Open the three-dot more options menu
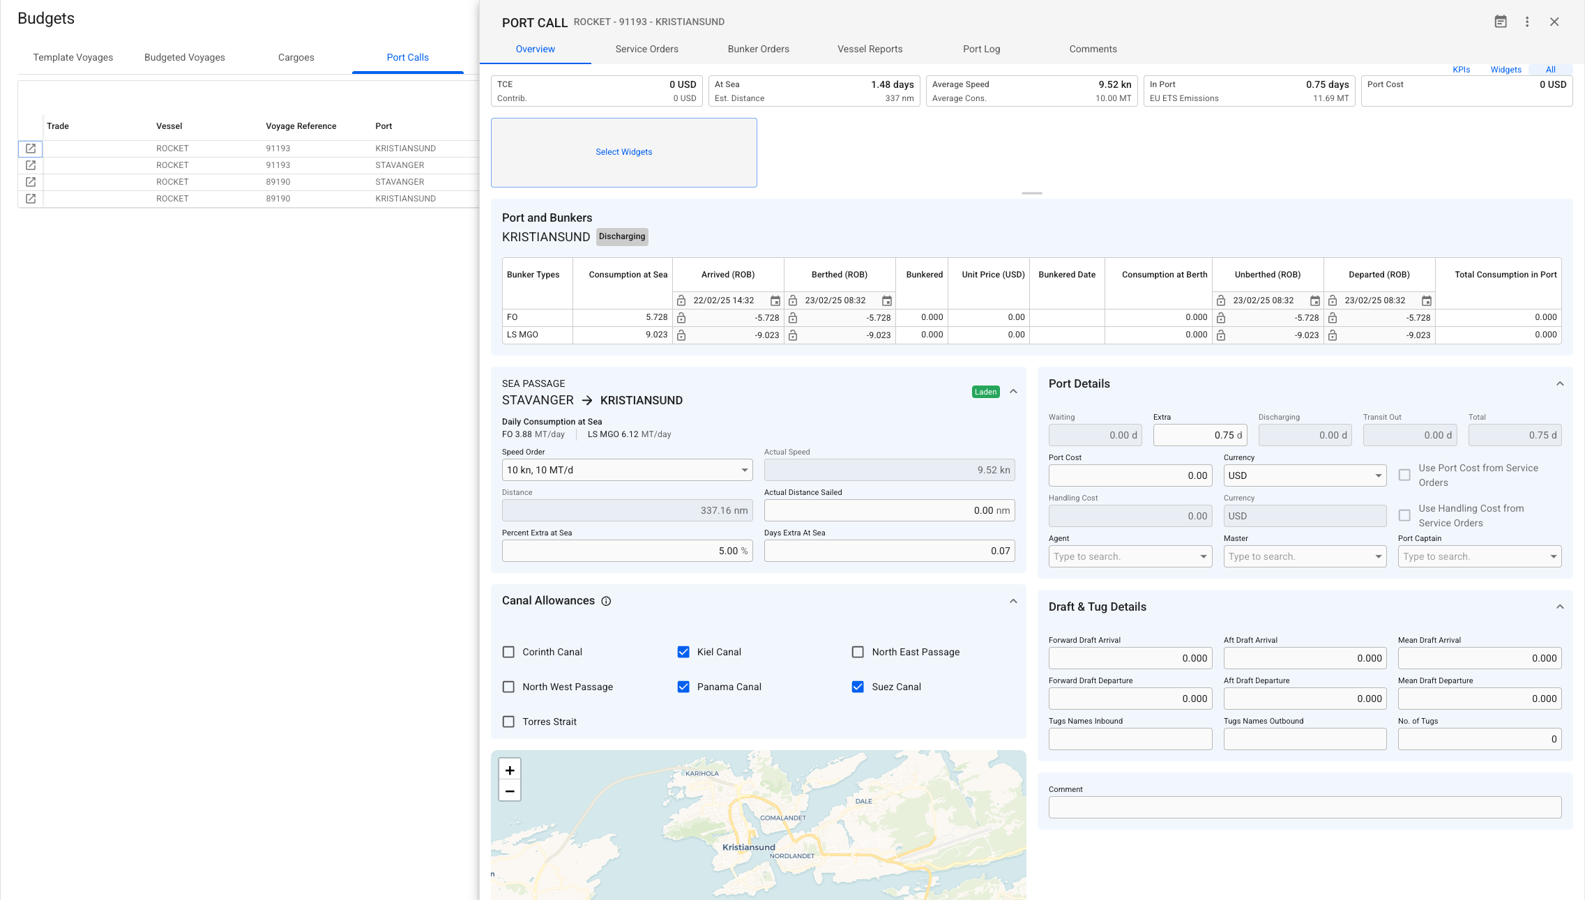The height and width of the screenshot is (900, 1585). point(1527,22)
